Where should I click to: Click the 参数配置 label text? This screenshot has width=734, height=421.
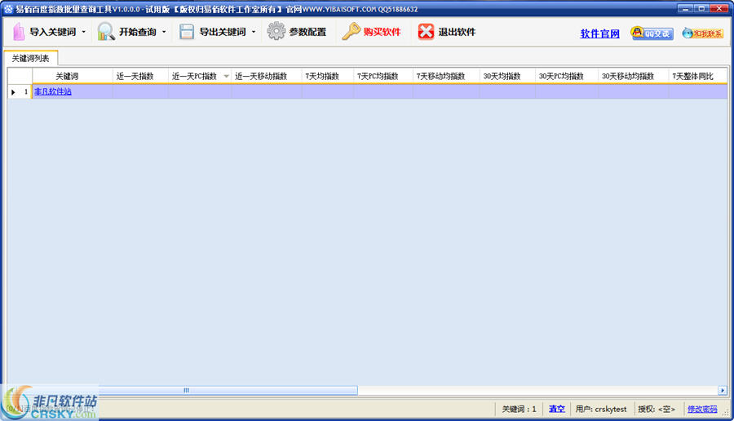[307, 32]
